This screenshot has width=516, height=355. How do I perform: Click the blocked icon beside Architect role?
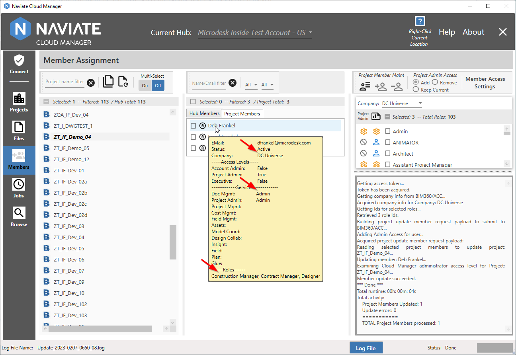363,154
